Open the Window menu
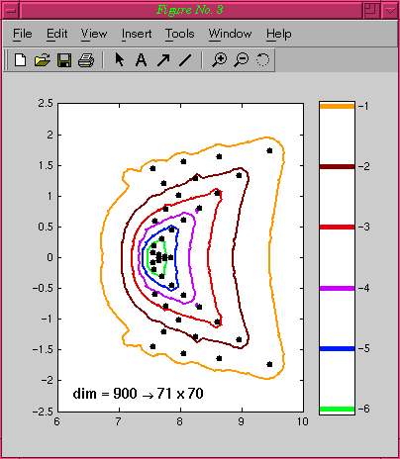Viewport: 400px width, 459px height. click(x=230, y=34)
